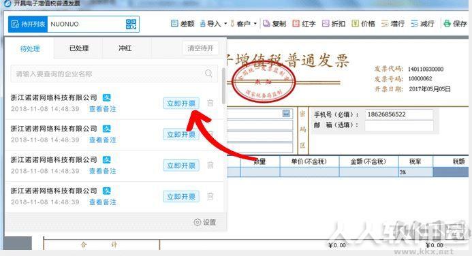
Task: Click the 金额(不含税) column header
Action: [368, 161]
